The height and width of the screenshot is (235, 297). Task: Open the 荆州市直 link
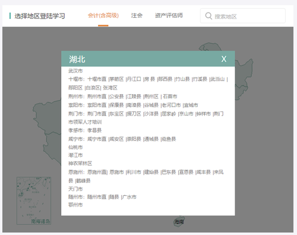pyautogui.click(x=97, y=96)
